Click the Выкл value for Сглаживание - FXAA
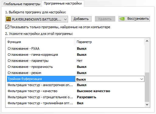This screenshot has height=114, width=156. tap(81, 49)
